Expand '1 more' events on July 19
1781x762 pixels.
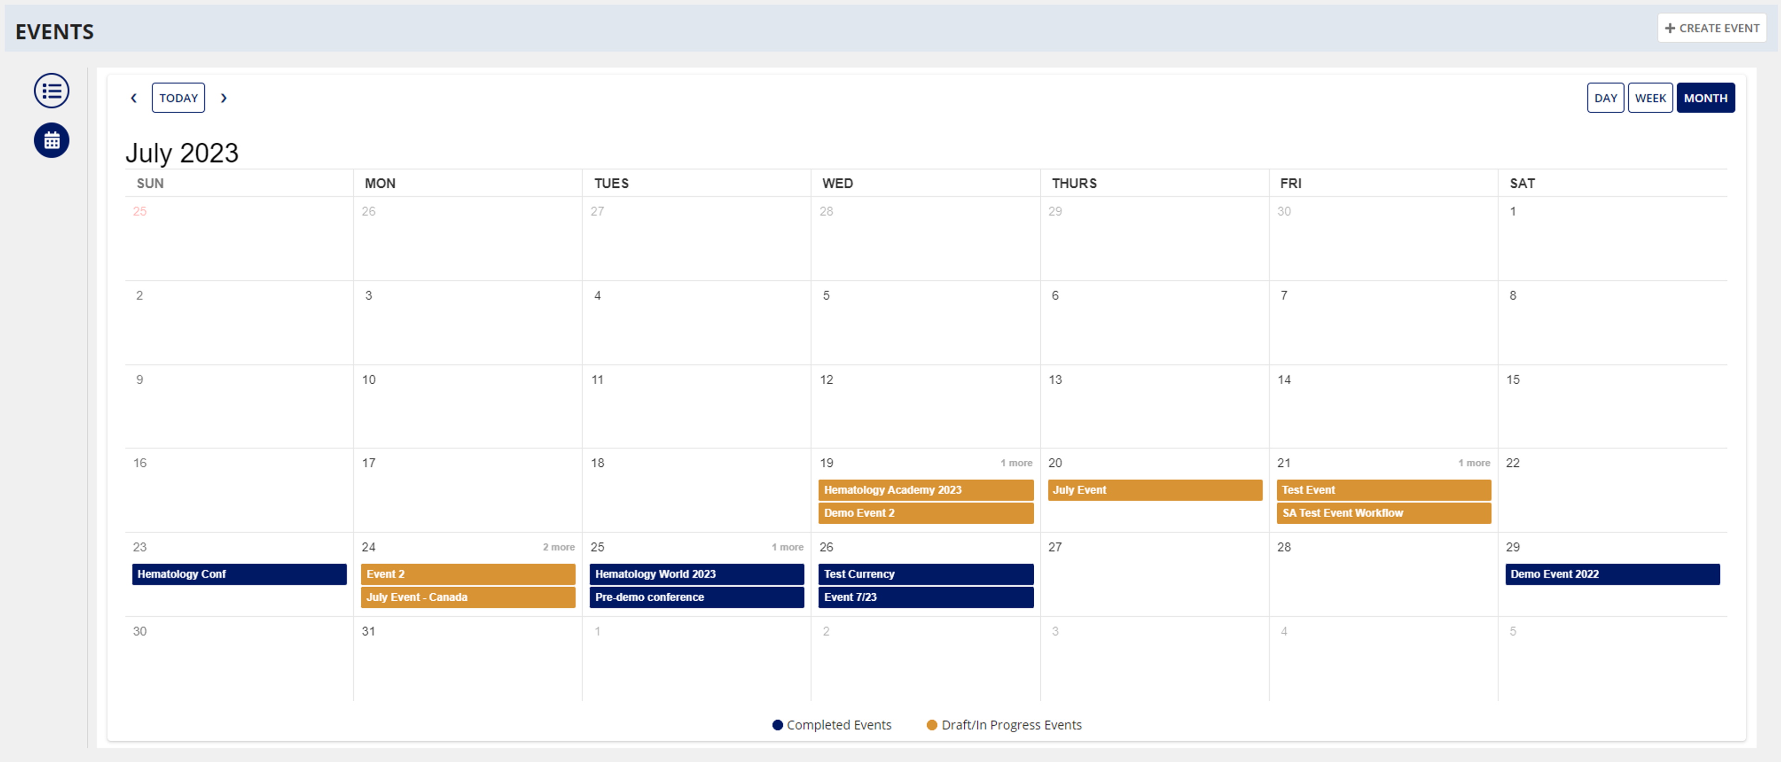pos(1016,463)
